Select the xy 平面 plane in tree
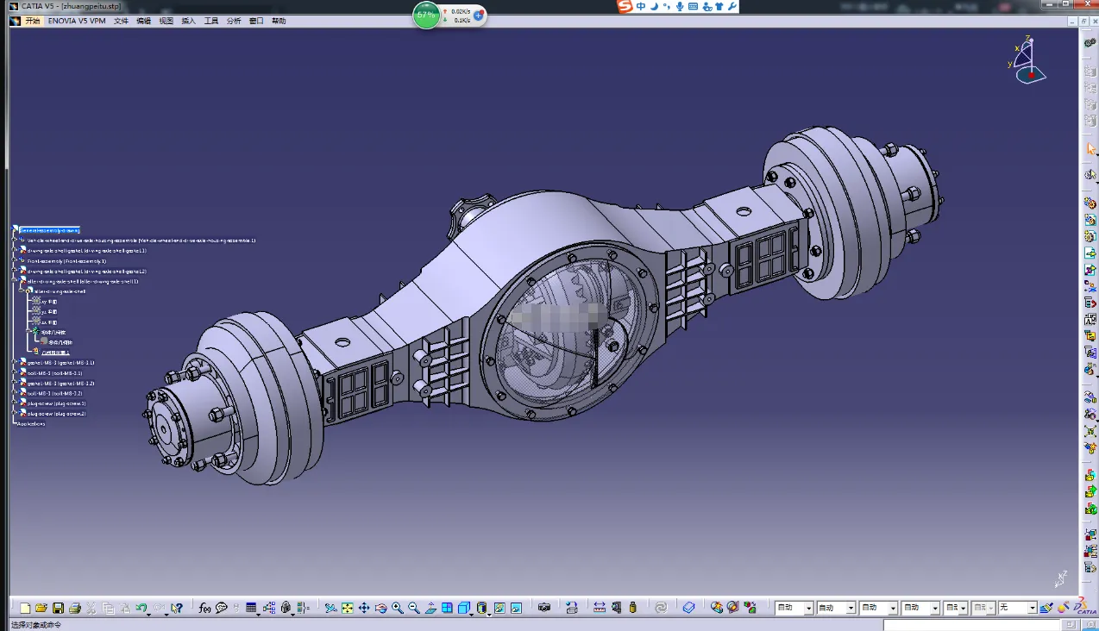Screen dimensions: 1099x631 tap(49, 302)
